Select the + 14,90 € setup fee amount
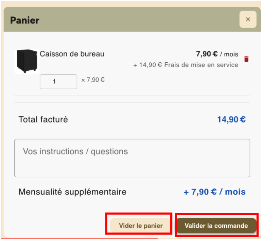 (x=147, y=65)
